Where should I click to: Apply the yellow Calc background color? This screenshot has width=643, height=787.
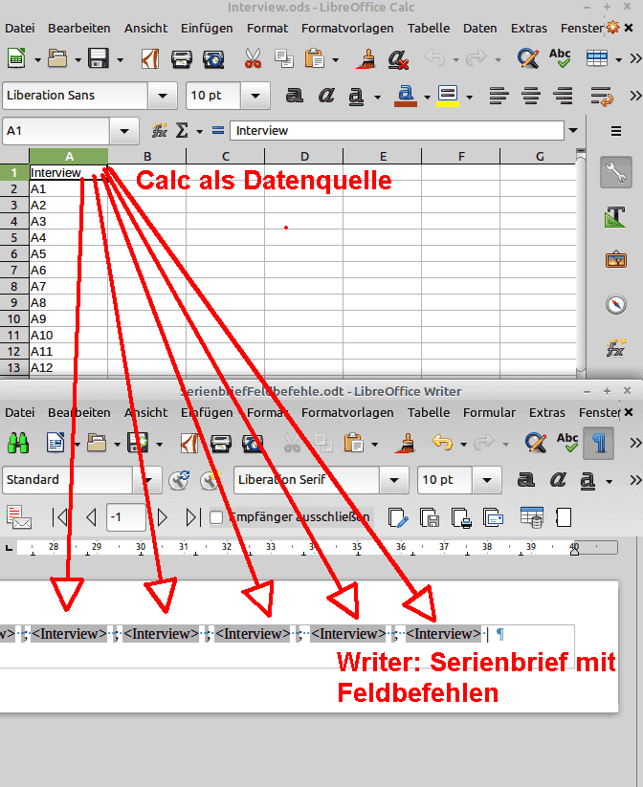click(448, 96)
